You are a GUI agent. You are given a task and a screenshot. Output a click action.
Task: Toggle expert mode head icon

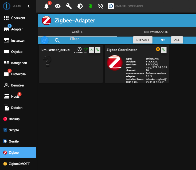(x=90, y=6)
